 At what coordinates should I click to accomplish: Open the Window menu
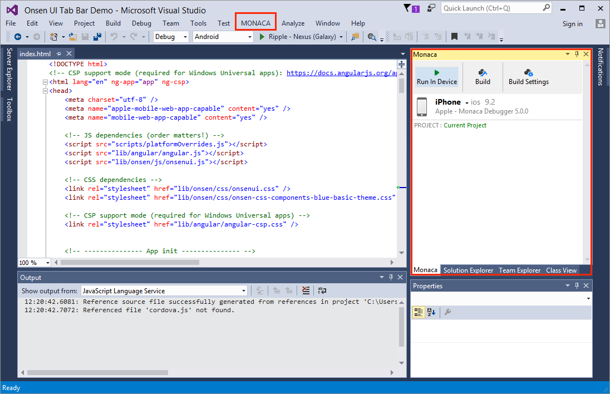[x=328, y=23]
